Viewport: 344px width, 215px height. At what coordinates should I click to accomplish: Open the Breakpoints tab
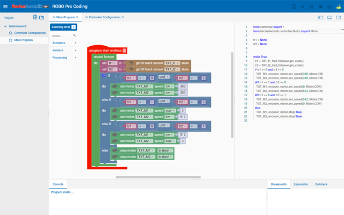click(278, 184)
